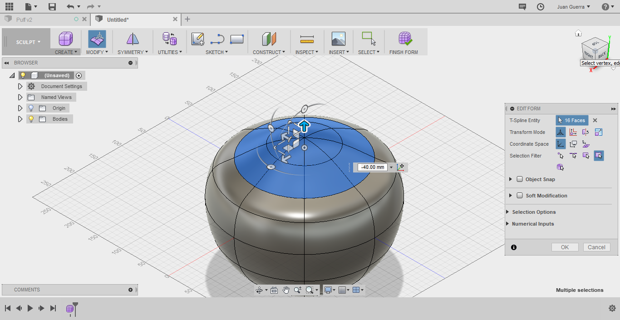Viewport: 620px width, 320px height.
Task: Toggle Bodies folder visibility lightbulb
Action: pos(31,119)
